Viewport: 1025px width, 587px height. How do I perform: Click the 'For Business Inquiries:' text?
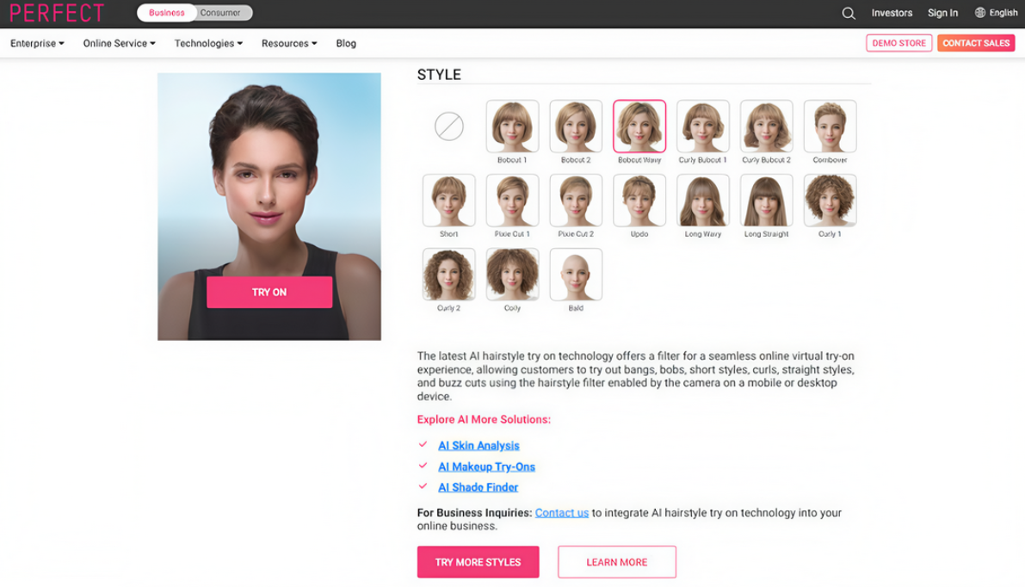pyautogui.click(x=474, y=513)
